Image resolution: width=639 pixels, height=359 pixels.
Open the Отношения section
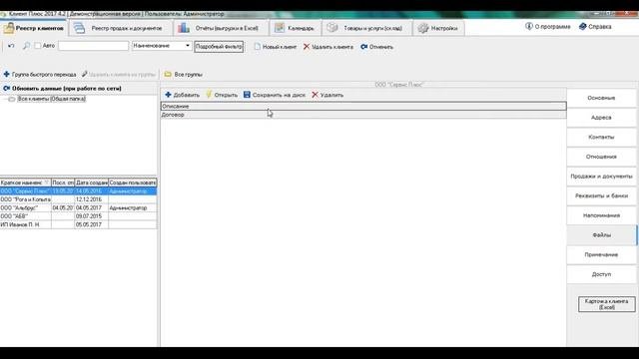[x=601, y=157]
